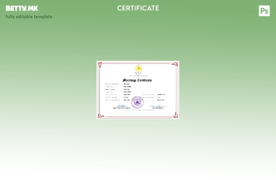Screen dimensions: 276x180
Task: Select the first name value under the title
Action: 127,84
